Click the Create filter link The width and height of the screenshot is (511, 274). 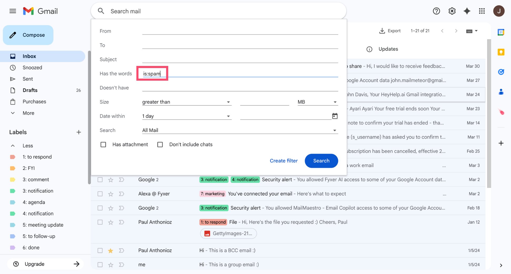(284, 161)
